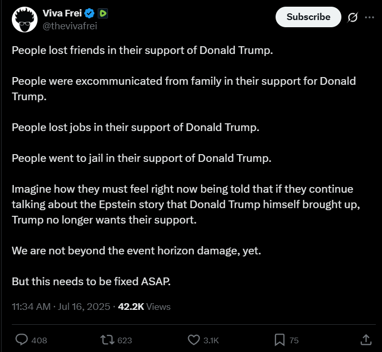Click the share upload arrow icon
382x352 pixels.
click(366, 339)
